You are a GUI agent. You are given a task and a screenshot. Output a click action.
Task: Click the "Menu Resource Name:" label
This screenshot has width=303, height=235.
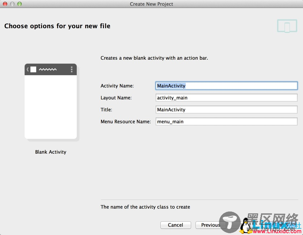[x=126, y=122]
